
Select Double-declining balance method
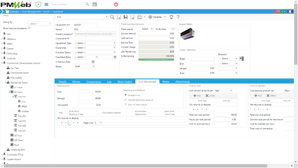coord(126,100)
